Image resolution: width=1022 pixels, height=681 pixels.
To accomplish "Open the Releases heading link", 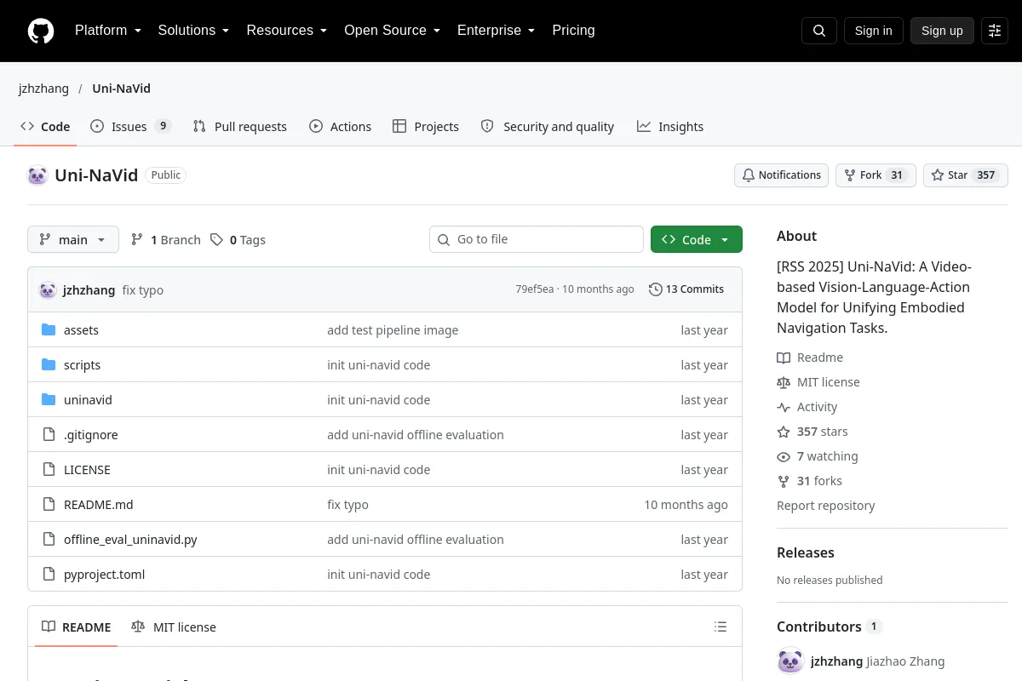I will pos(806,552).
